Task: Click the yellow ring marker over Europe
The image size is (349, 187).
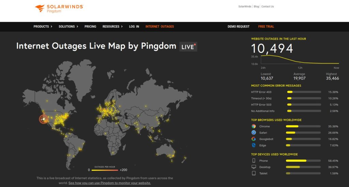Action: (x=111, y=110)
